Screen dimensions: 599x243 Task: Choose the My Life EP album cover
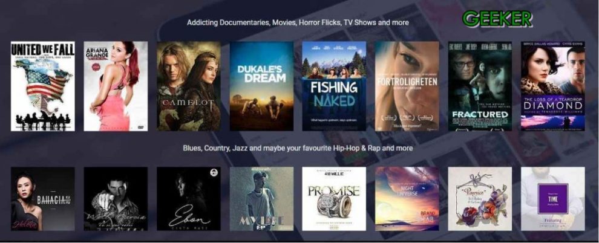pos(261,199)
